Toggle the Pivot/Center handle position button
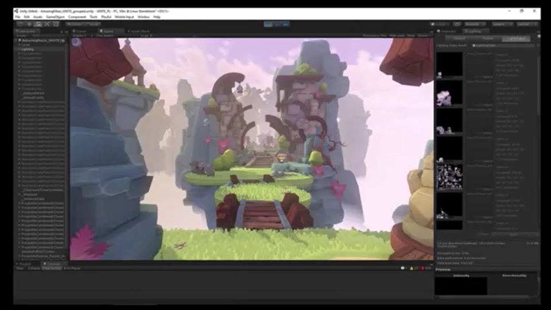The height and width of the screenshot is (310, 551). [x=75, y=24]
